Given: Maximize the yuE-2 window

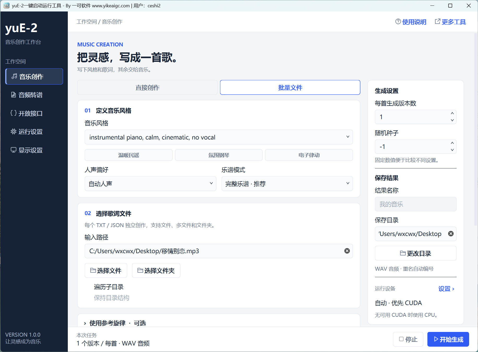Looking at the screenshot, I should point(450,5).
